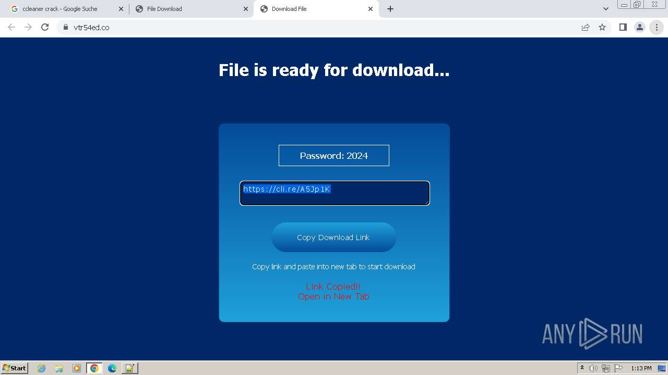Show hidden system tray icons
The width and height of the screenshot is (668, 375).
point(582,368)
